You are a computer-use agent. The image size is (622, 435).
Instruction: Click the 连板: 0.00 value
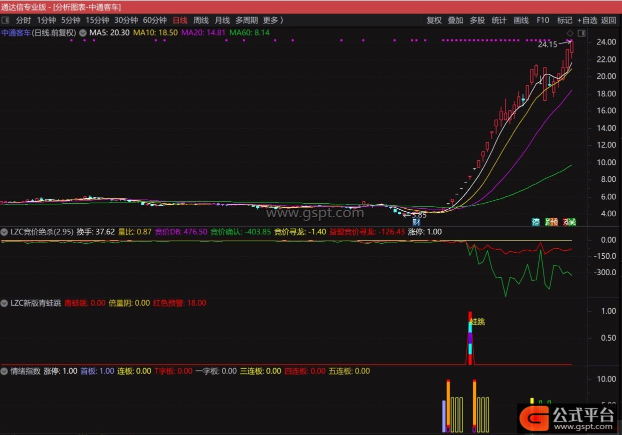click(134, 372)
